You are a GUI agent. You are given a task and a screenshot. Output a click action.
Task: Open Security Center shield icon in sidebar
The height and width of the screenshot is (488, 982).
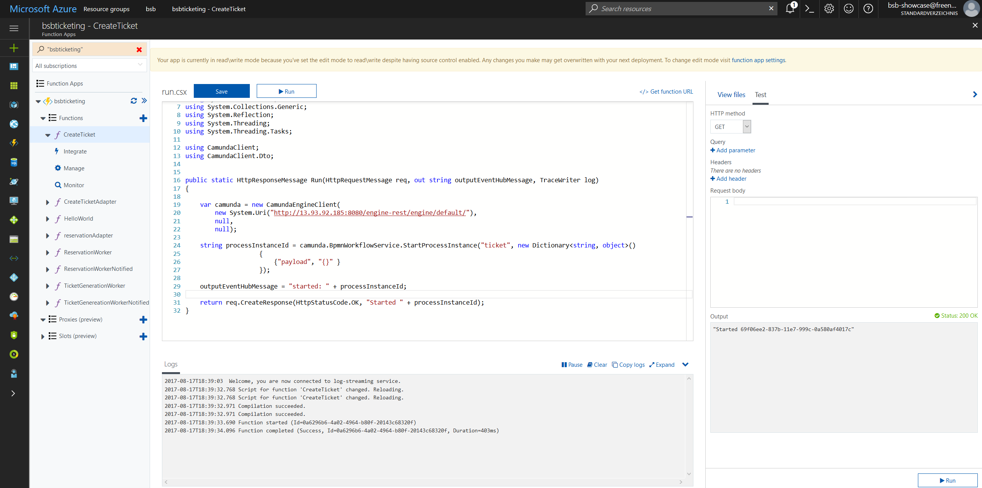tap(14, 335)
